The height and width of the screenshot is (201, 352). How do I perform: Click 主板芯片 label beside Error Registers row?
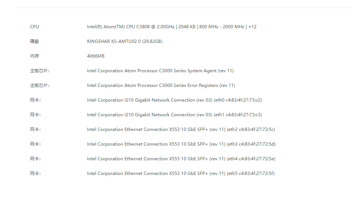(40, 85)
